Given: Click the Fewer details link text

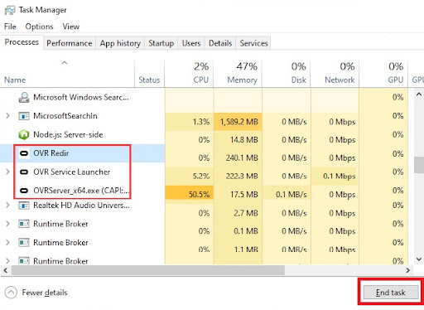Looking at the screenshot, I should (45, 293).
